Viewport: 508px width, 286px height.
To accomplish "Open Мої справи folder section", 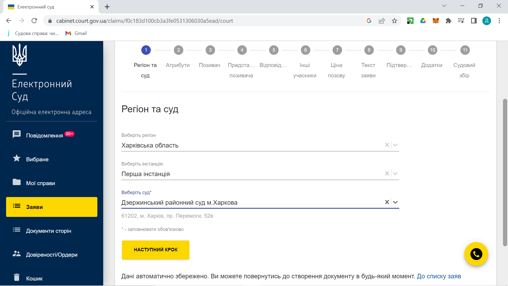I will (40, 183).
